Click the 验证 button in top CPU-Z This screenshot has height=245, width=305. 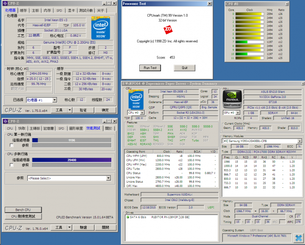(83, 110)
